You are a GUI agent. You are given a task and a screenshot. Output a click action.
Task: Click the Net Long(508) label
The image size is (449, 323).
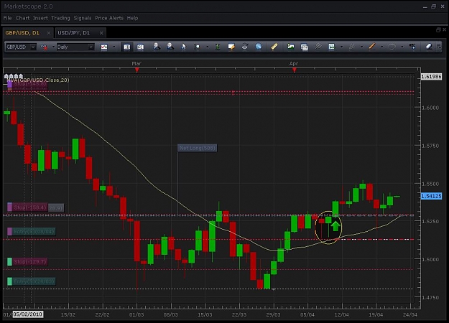point(198,148)
